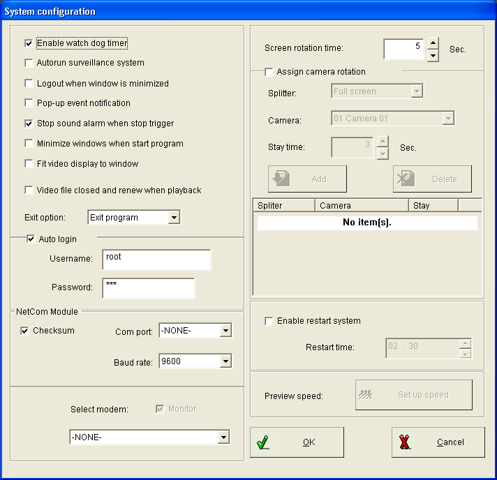Expand the Select modem dropdown list
This screenshot has height=480, width=497.
pyautogui.click(x=223, y=437)
